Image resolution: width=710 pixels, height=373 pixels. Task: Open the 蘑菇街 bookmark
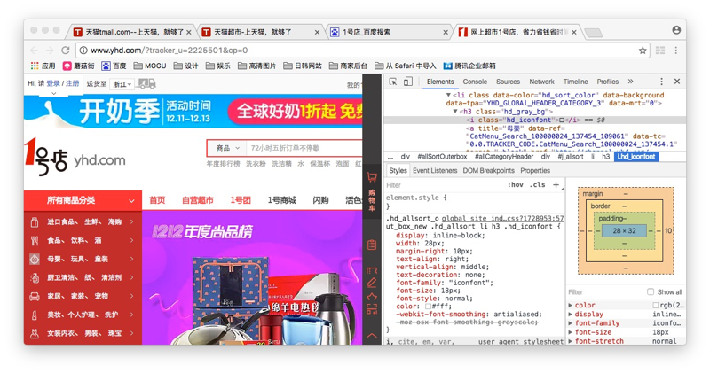click(78, 66)
